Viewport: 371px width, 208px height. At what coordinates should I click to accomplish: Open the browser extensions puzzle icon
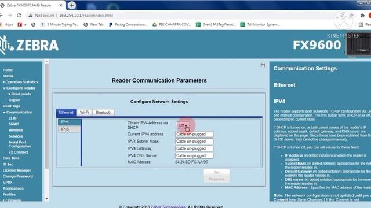click(x=362, y=16)
